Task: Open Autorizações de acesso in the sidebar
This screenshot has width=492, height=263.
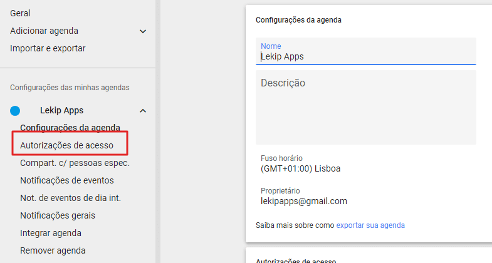Action: pos(67,145)
